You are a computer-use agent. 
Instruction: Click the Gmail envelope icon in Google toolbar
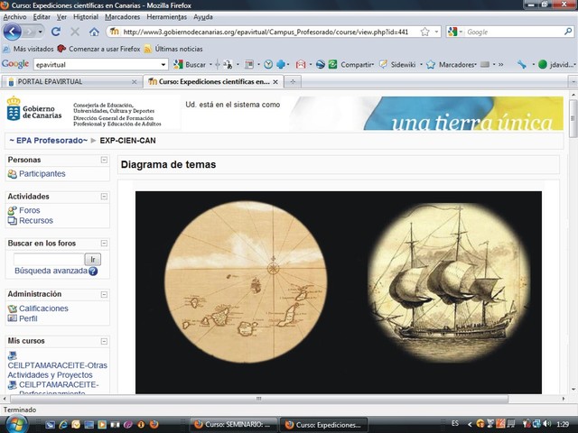301,64
